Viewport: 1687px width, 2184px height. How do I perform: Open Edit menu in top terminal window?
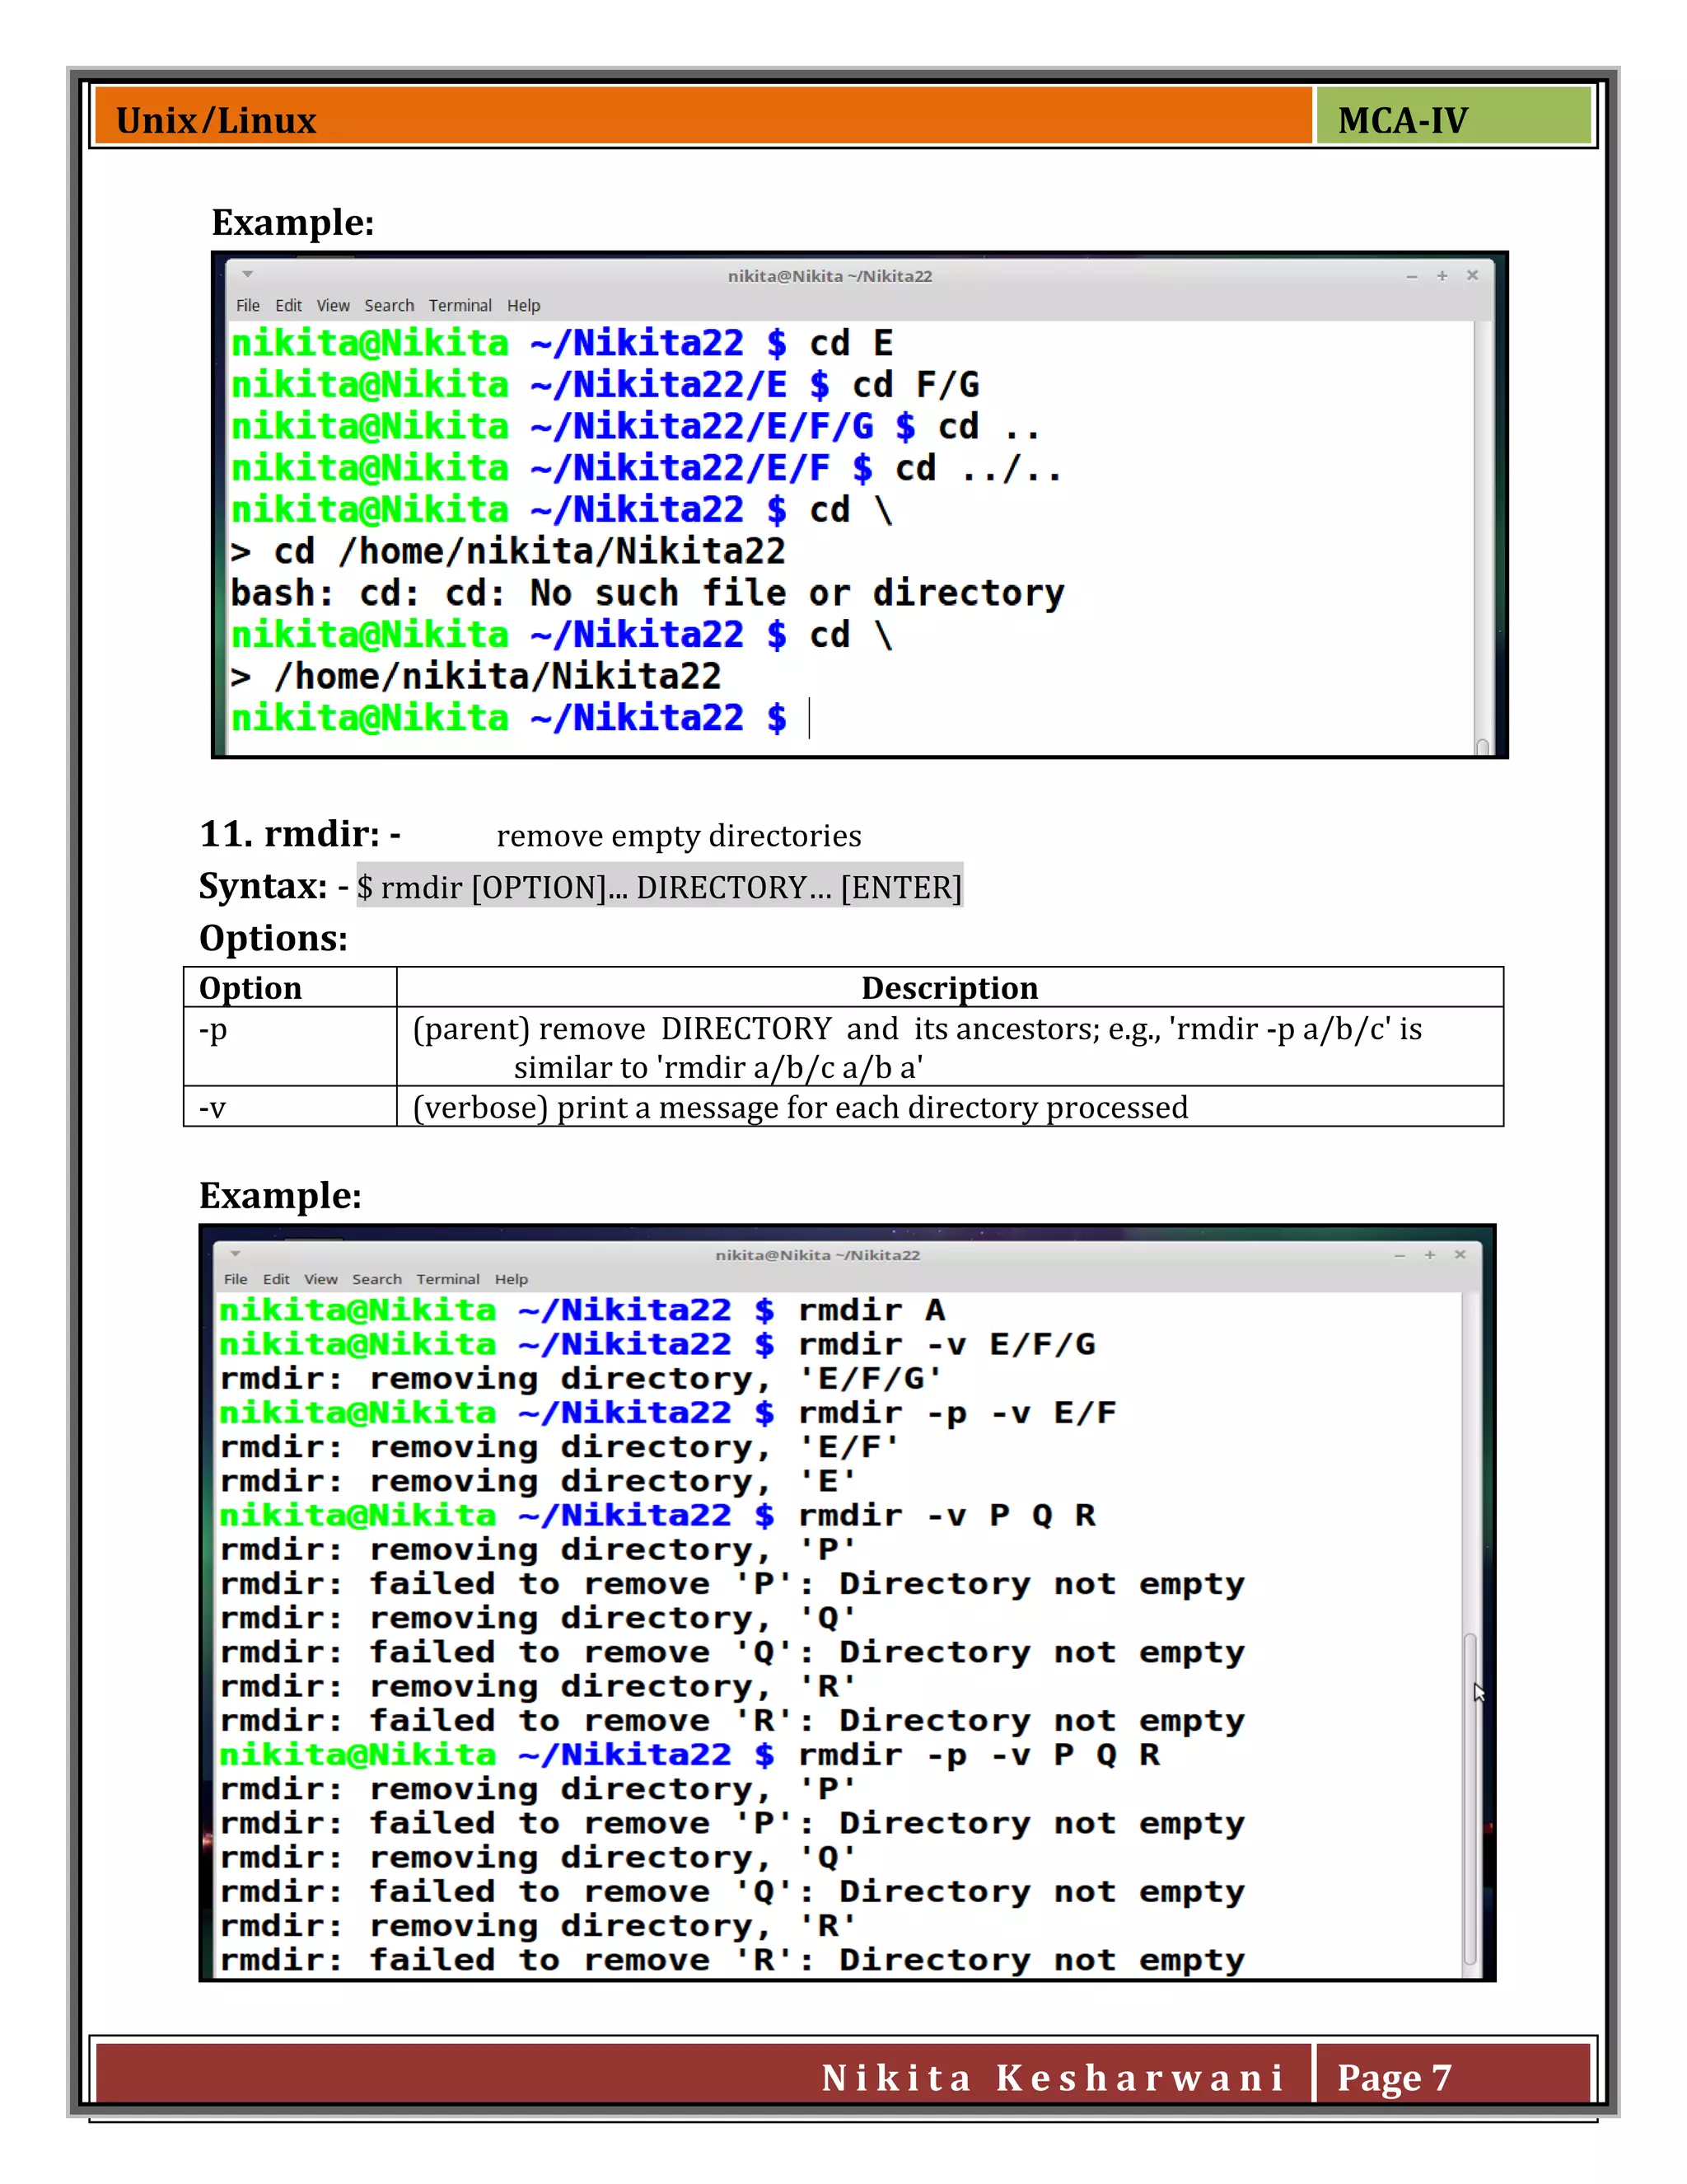[x=289, y=305]
